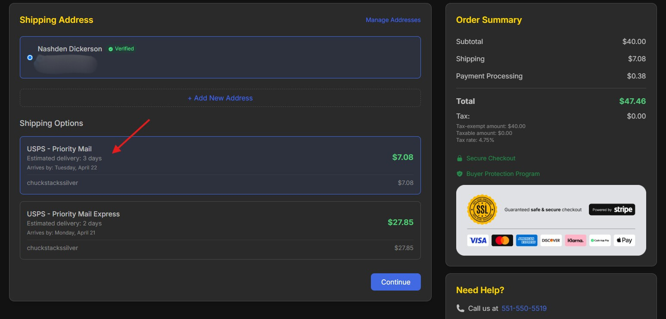Click the Add New Address button
Screen dimensions: 666x319
pos(220,98)
